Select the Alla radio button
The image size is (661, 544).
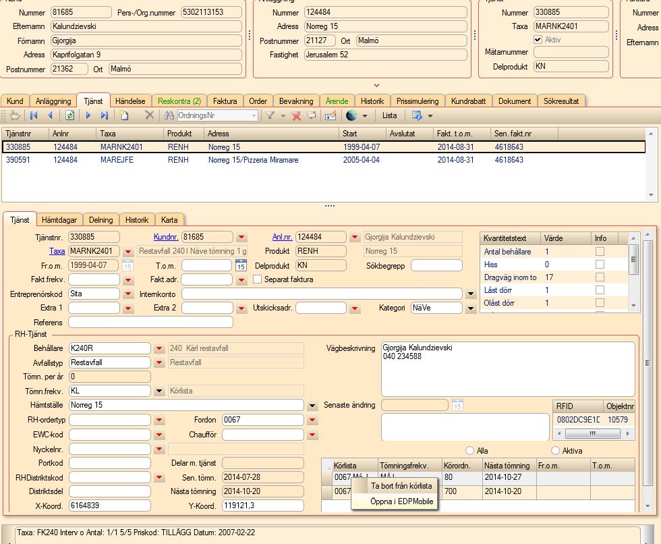coord(470,450)
